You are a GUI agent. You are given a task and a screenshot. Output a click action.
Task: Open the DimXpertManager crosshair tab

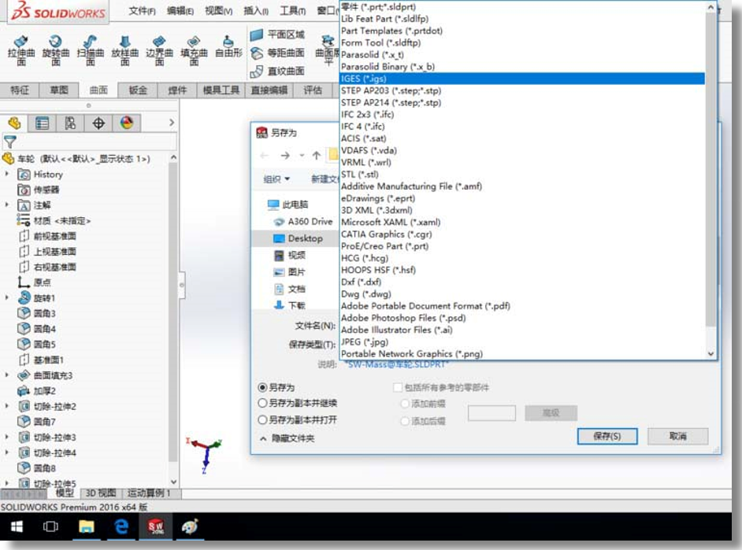98,124
